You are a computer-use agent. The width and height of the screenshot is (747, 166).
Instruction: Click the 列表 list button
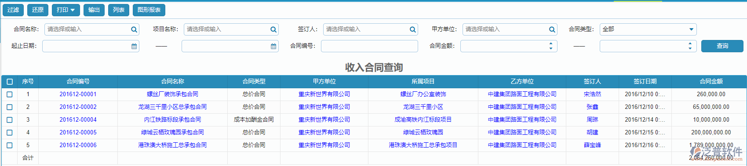tap(119, 10)
